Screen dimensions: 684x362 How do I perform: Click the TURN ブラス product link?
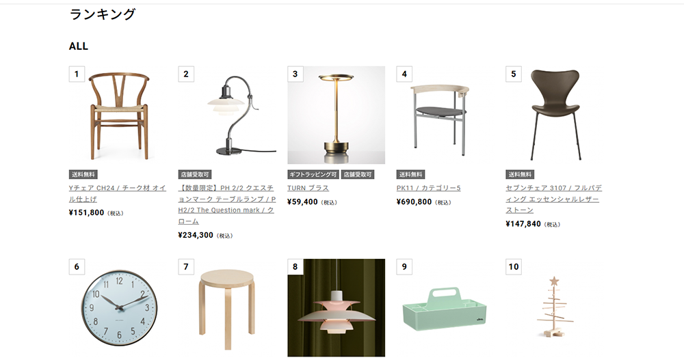[x=308, y=189]
